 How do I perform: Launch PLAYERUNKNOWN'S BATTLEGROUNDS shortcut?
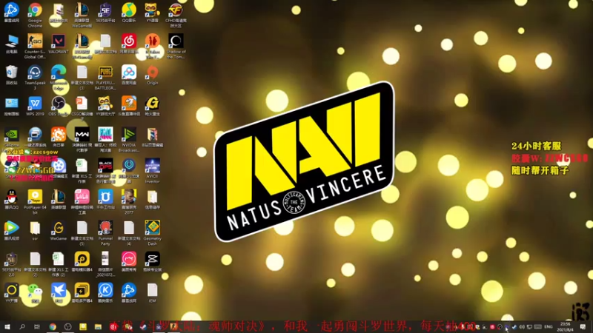(105, 78)
